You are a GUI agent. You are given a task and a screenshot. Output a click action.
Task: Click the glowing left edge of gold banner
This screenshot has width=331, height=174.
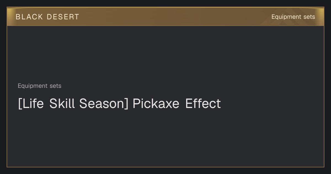point(10,17)
